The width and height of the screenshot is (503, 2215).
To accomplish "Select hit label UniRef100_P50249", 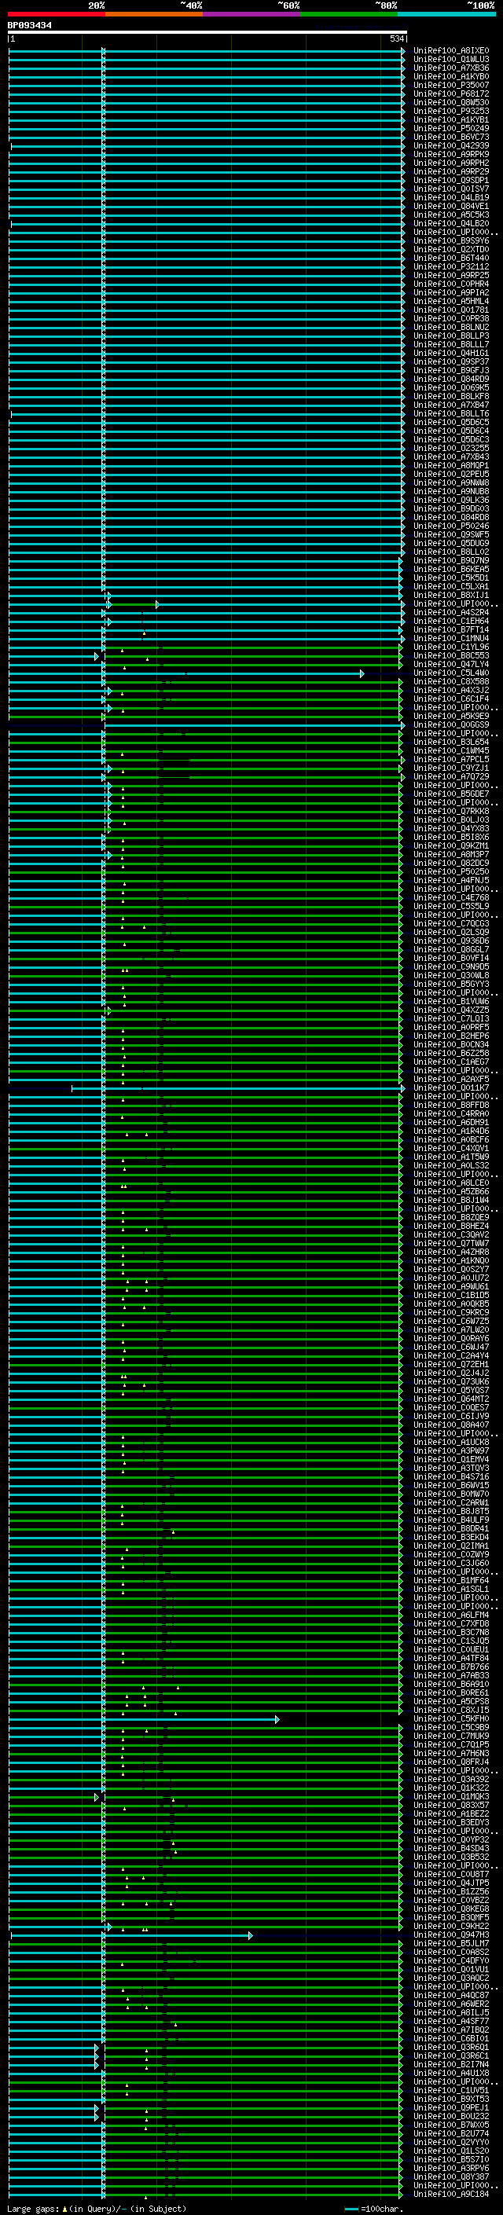I will pos(451,128).
